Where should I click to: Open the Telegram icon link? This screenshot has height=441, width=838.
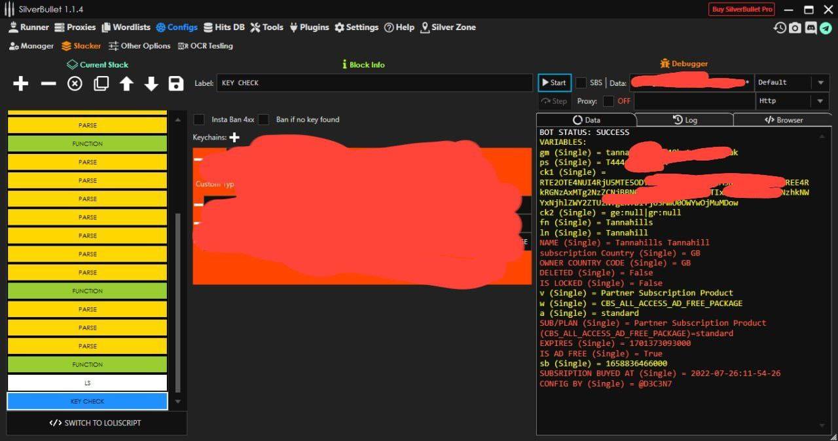826,28
